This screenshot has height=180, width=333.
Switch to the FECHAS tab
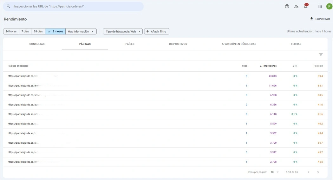tap(296, 44)
